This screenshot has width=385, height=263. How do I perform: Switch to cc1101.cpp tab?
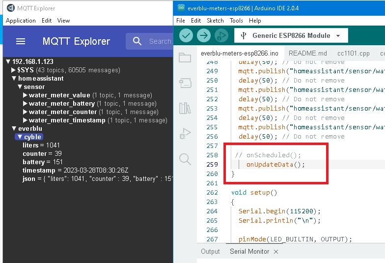tap(354, 53)
